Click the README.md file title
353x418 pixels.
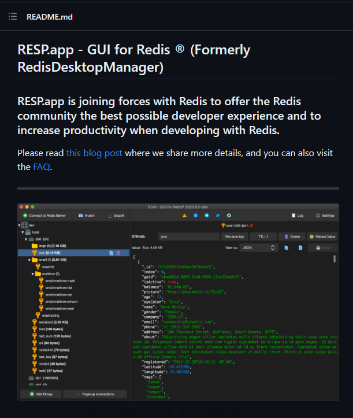(x=50, y=17)
